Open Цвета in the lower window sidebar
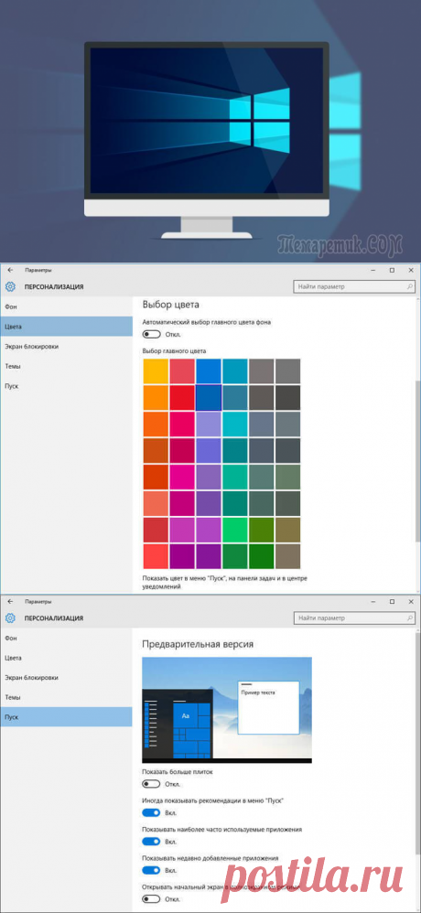 pyautogui.click(x=67, y=658)
